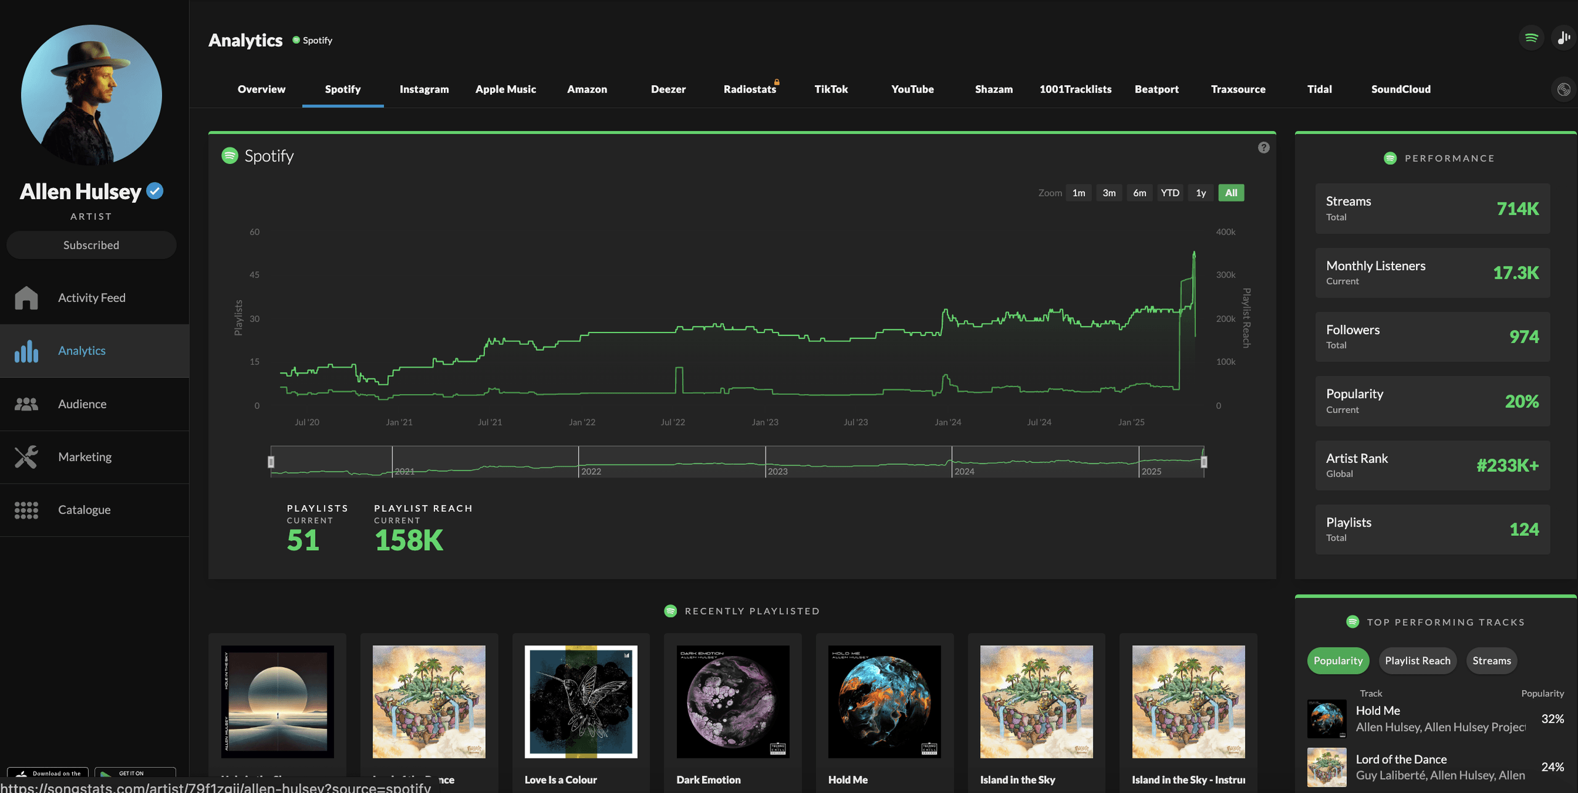Image resolution: width=1578 pixels, height=793 pixels.
Task: Click the Marketing tools icon
Action: pos(26,457)
